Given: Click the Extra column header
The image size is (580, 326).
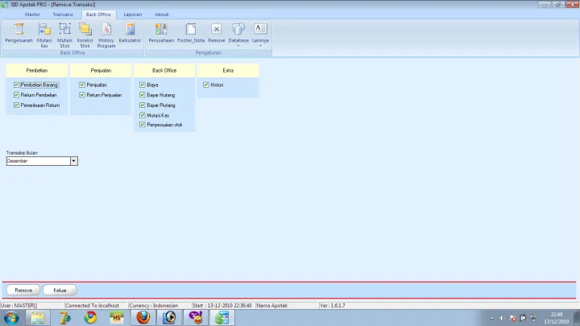Looking at the screenshot, I should point(228,71).
